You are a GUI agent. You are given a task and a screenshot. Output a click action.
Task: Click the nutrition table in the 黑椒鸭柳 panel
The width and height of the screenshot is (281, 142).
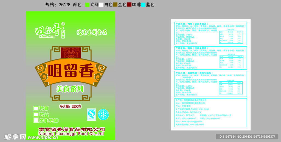tap(231, 88)
